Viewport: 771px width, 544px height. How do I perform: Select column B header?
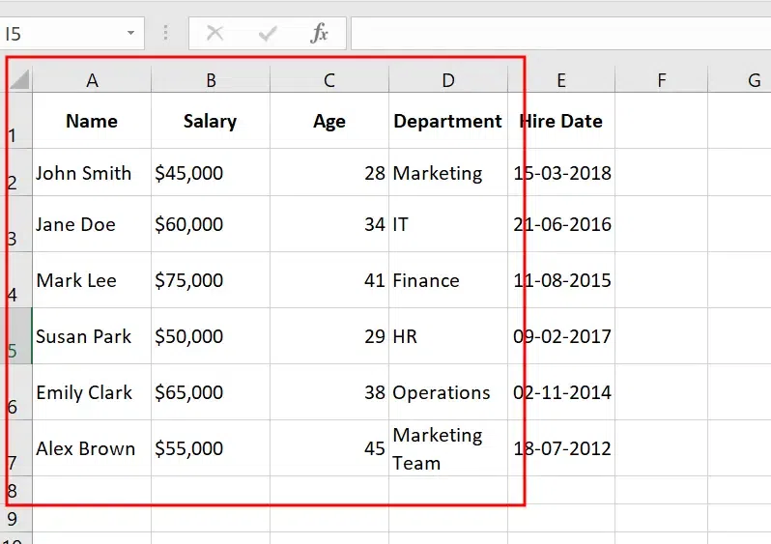point(211,80)
